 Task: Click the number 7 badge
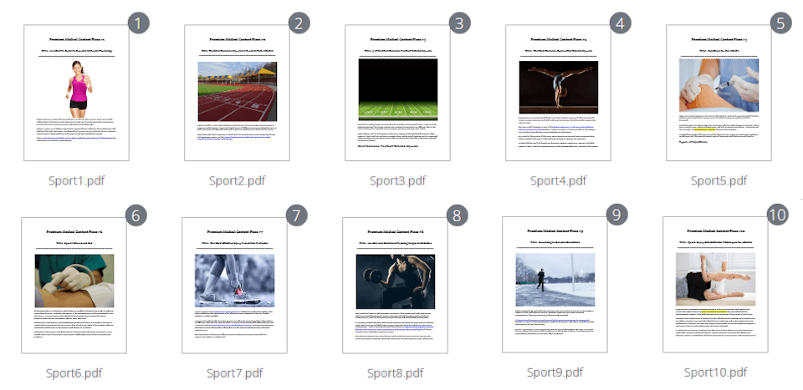297,215
